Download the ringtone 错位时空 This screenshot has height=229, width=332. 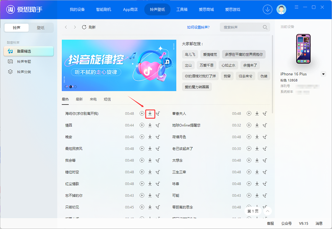point(150,172)
